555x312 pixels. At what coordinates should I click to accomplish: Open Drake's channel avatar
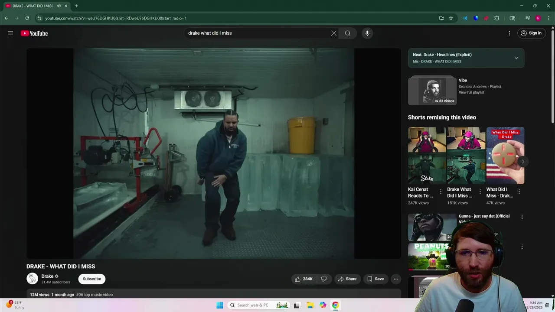[x=32, y=279]
